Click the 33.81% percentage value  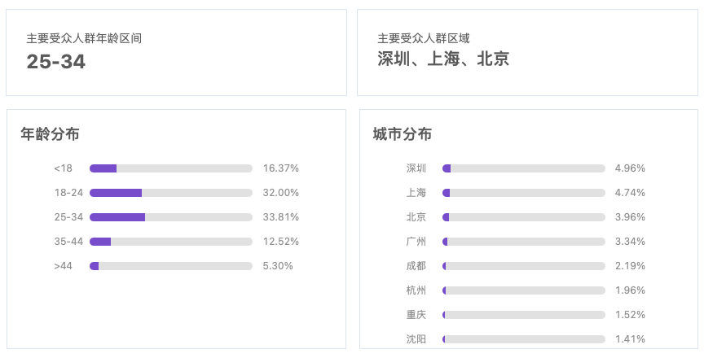click(281, 217)
